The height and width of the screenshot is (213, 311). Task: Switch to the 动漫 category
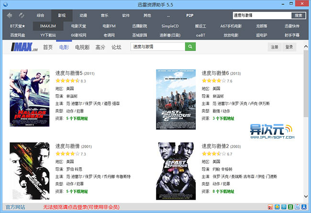(x=83, y=15)
